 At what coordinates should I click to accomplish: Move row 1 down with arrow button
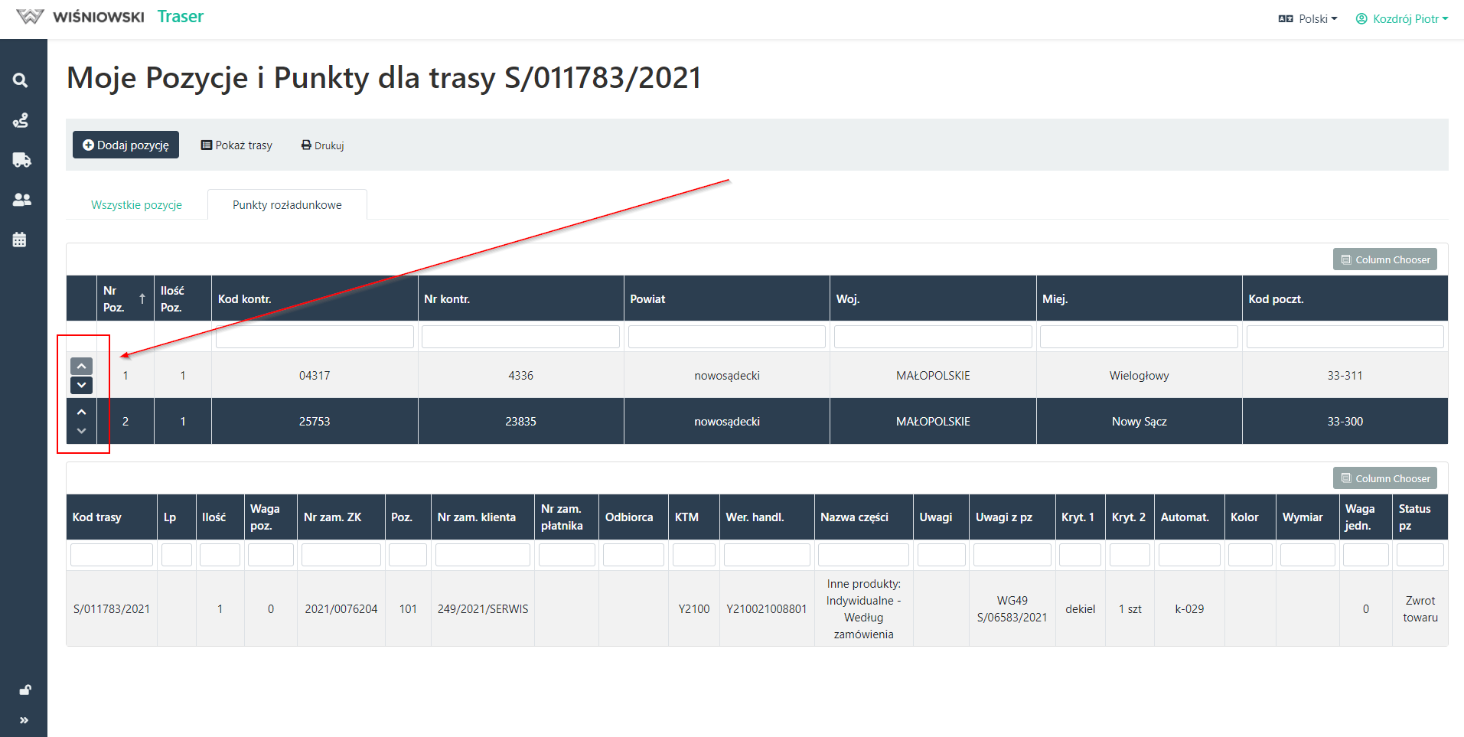coord(81,385)
